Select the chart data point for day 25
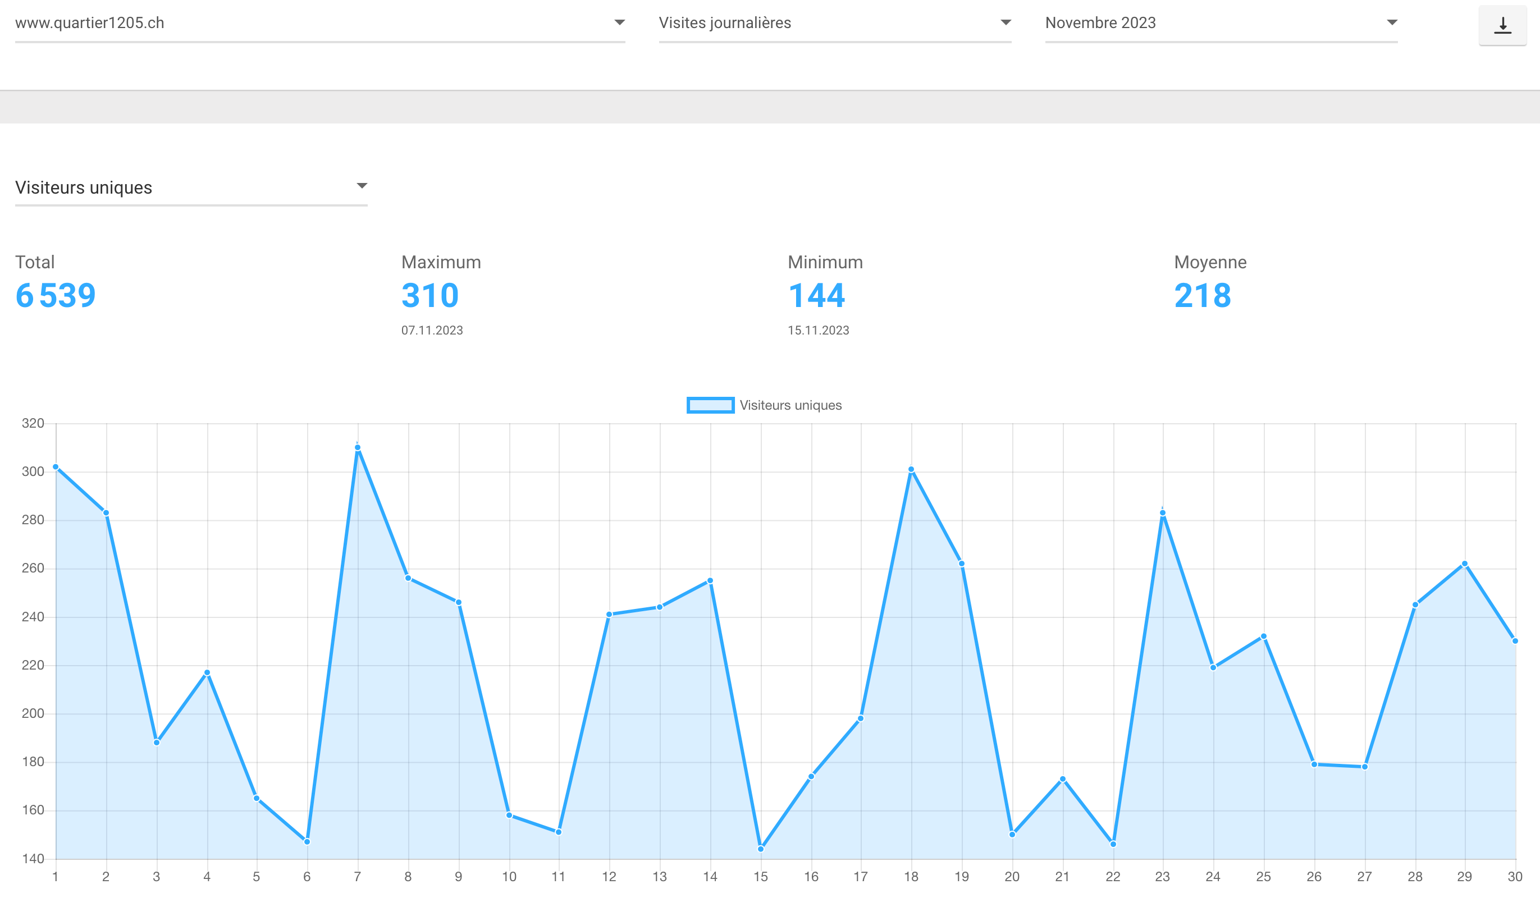This screenshot has width=1540, height=907. click(x=1264, y=637)
